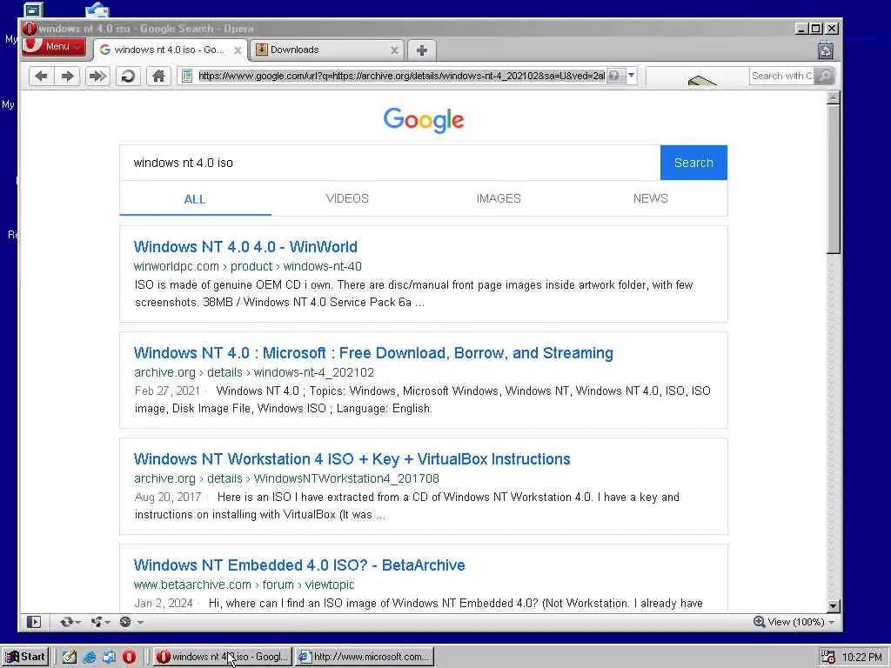This screenshot has height=668, width=891.
Task: Go to the home page
Action: (158, 76)
